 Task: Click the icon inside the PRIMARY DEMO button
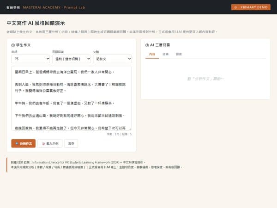coord(235,7)
